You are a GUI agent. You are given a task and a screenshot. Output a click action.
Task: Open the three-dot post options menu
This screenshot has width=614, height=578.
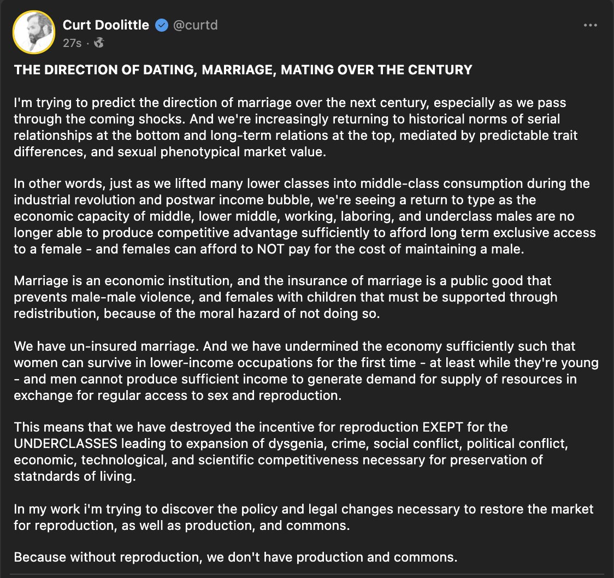(x=590, y=26)
